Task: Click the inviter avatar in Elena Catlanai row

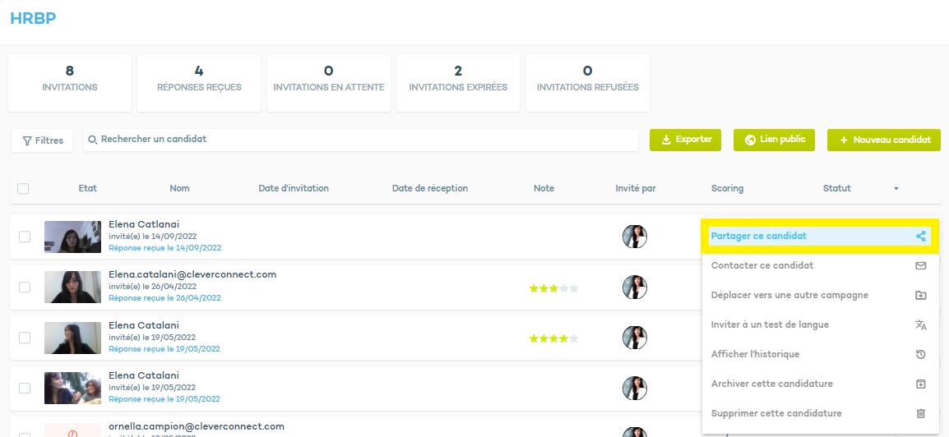Action: (x=634, y=237)
